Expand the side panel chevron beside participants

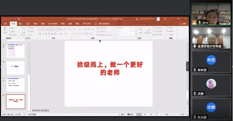187,66
